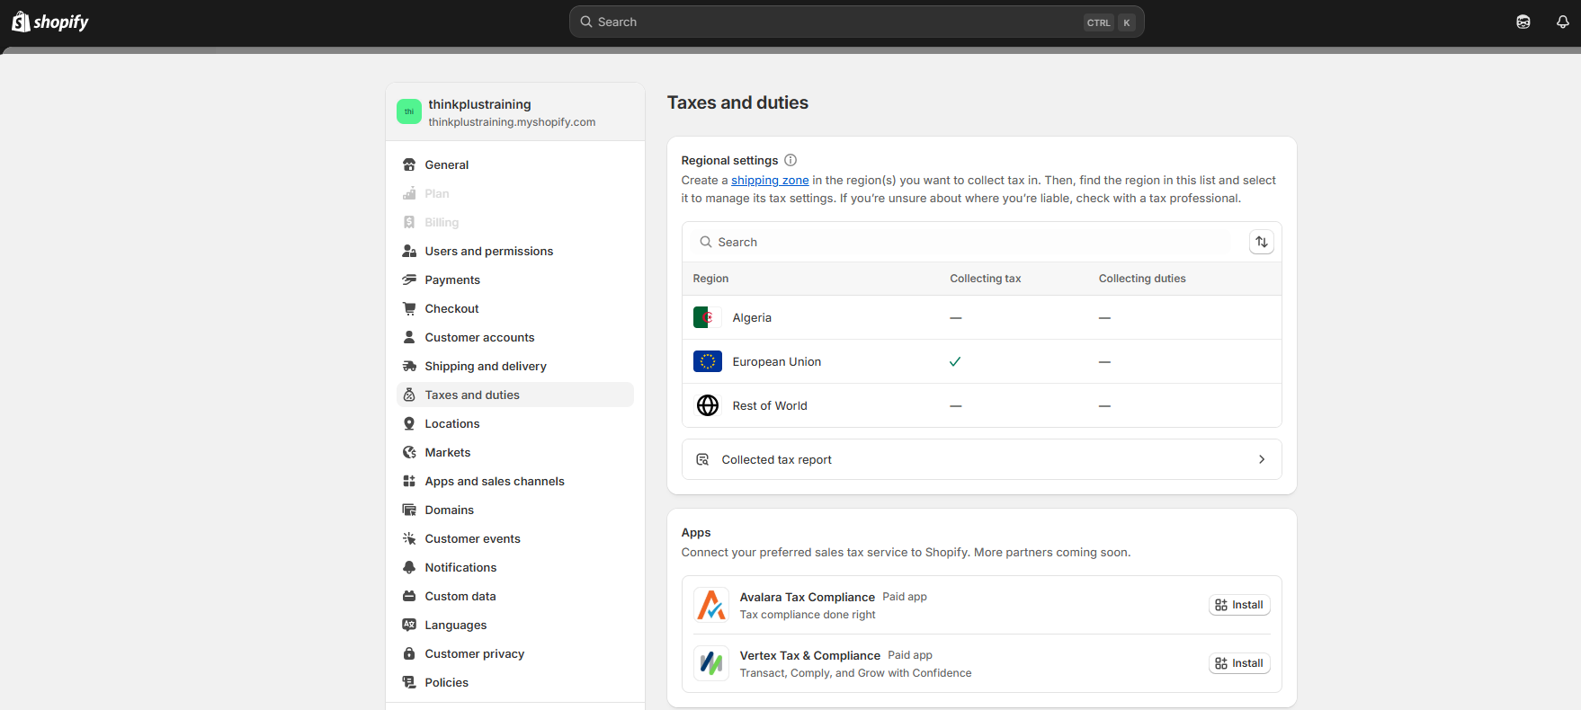Click the Regional settings info icon
The width and height of the screenshot is (1581, 710).
(x=790, y=160)
